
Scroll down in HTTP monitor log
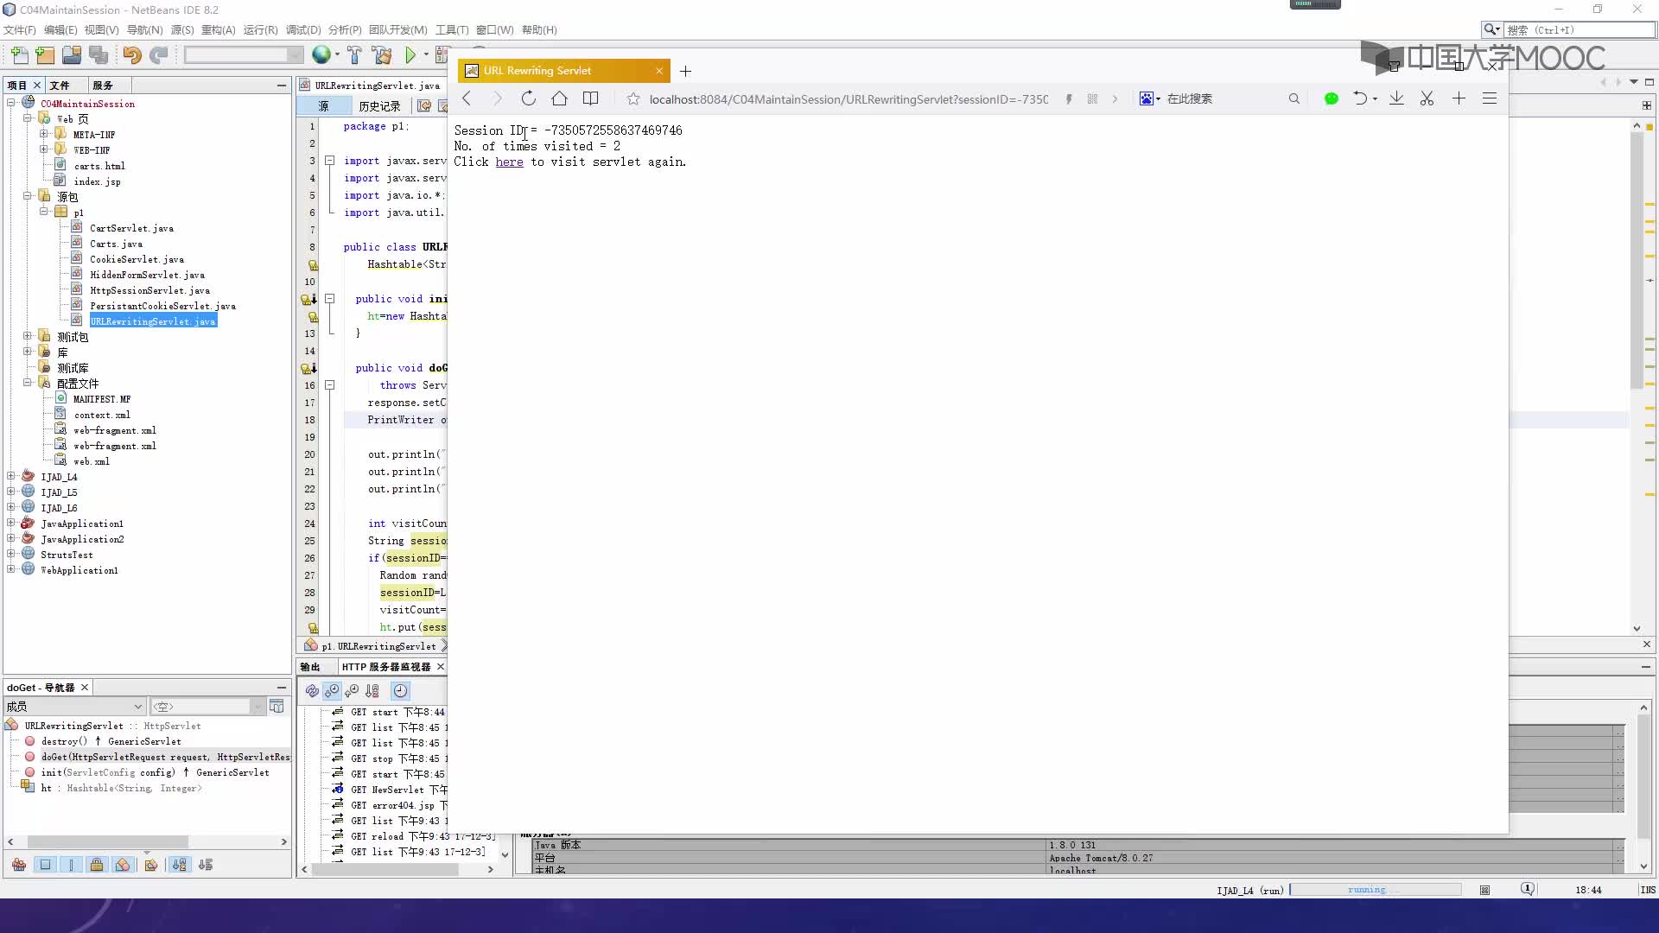coord(505,852)
